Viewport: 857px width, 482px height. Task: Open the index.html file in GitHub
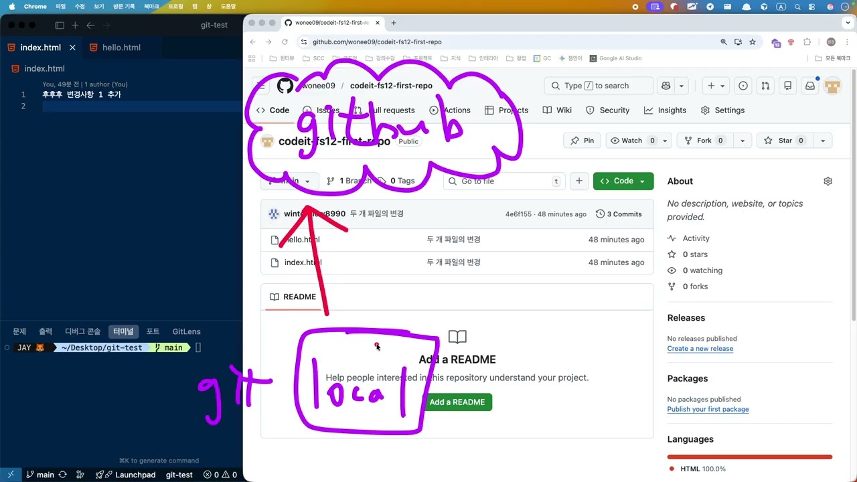[303, 262]
